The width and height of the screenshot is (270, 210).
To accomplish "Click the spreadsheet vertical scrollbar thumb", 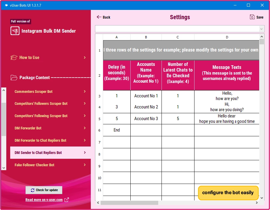I will coord(262,42).
